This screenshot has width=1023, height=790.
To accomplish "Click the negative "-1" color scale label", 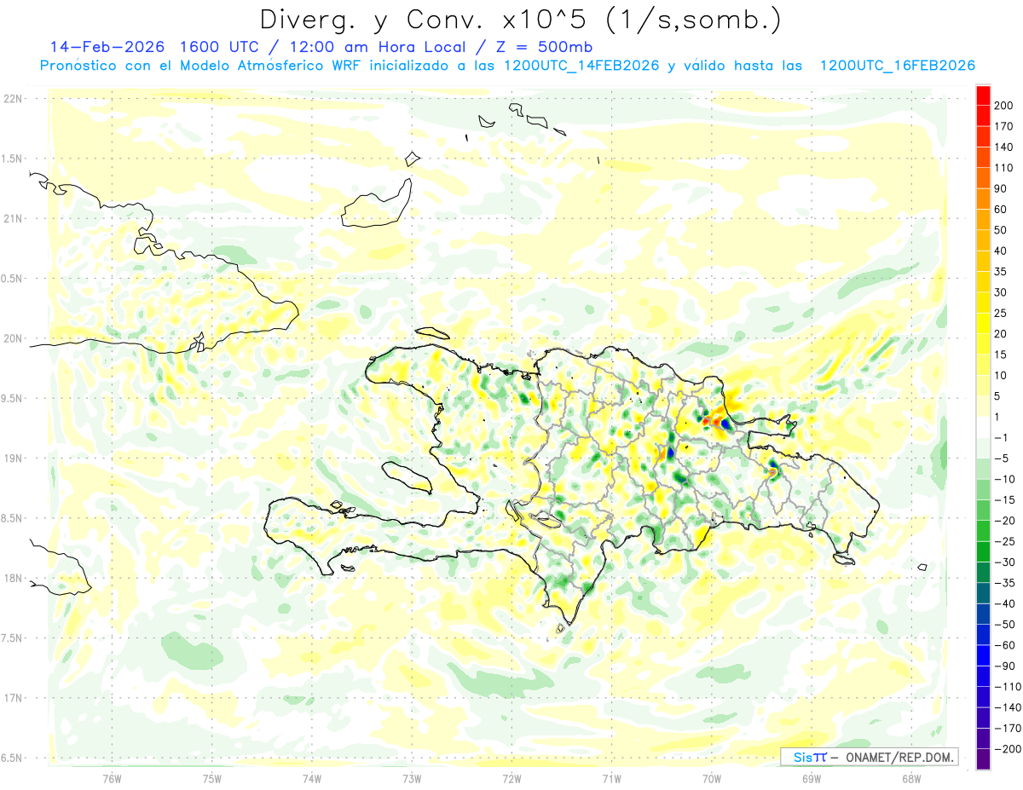I will pyautogui.click(x=1001, y=437).
